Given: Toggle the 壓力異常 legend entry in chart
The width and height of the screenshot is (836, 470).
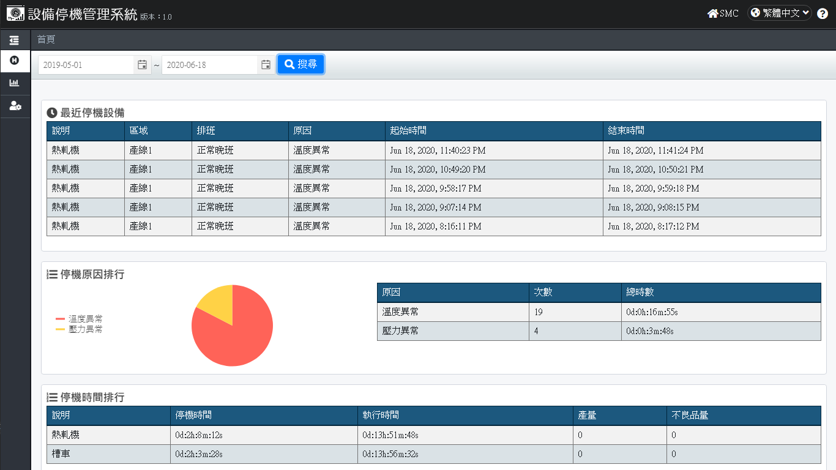Looking at the screenshot, I should click(80, 329).
